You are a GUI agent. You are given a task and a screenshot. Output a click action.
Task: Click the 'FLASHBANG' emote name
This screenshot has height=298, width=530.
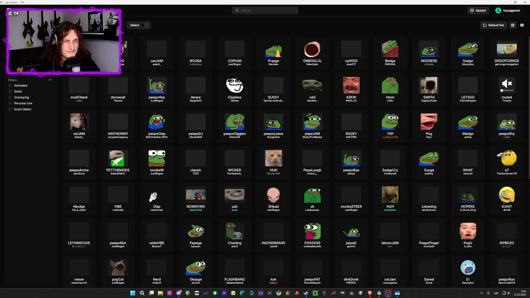(234, 279)
